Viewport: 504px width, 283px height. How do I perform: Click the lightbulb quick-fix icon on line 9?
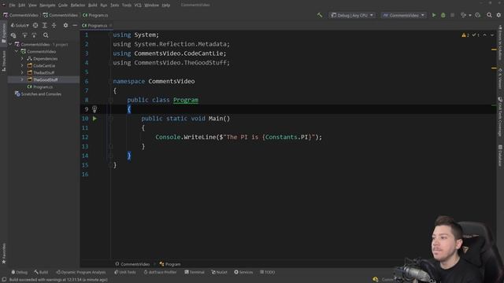(x=94, y=109)
